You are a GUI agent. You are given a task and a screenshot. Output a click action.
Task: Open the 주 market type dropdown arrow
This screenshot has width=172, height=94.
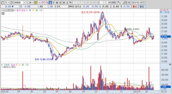8,2
